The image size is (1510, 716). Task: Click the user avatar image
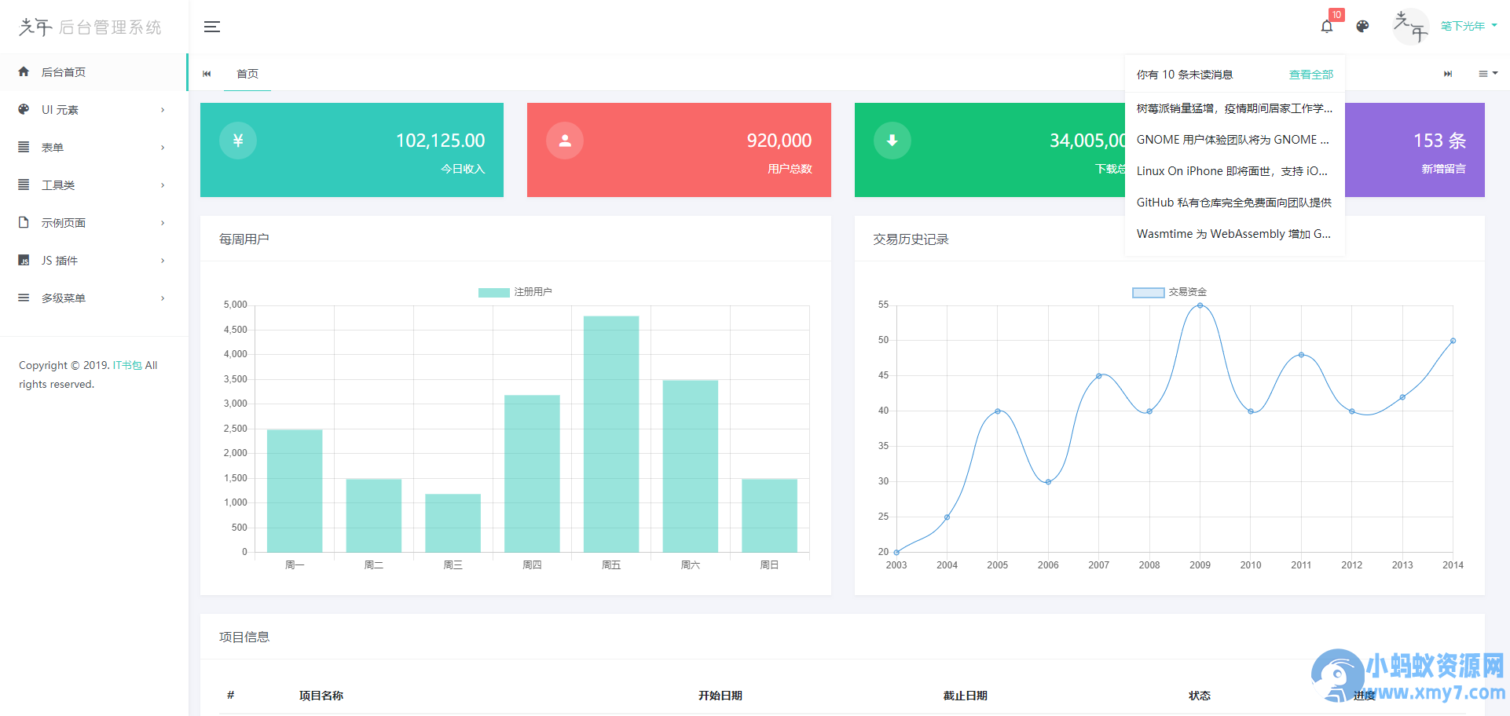click(x=1410, y=27)
